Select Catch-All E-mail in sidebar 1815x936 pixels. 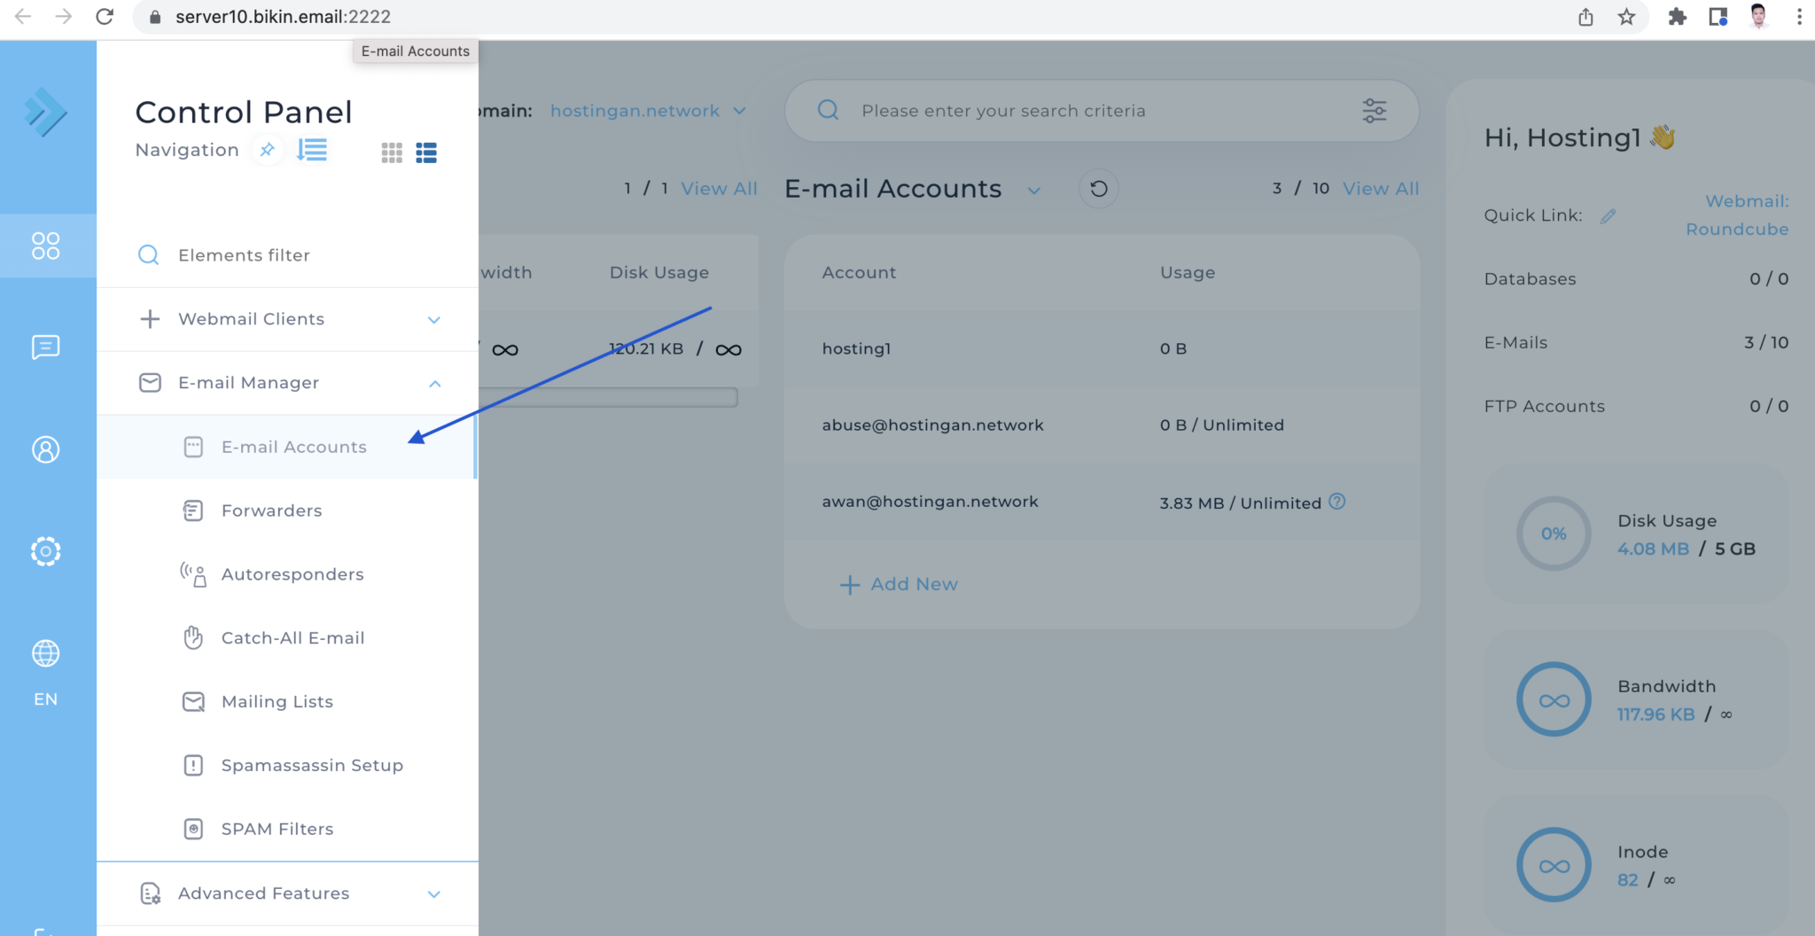(x=292, y=637)
